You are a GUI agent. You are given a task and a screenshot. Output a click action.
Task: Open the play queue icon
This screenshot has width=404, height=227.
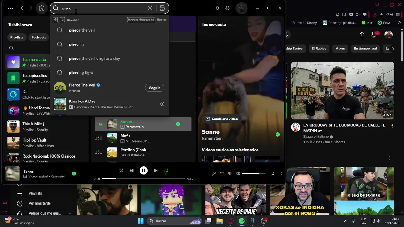(222, 173)
